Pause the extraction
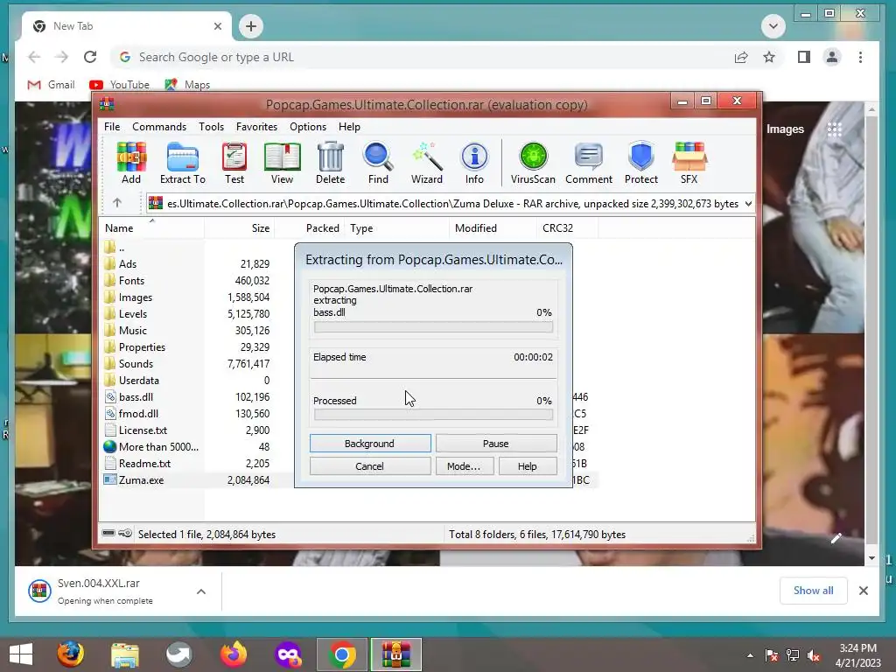The image size is (896, 672). (496, 444)
